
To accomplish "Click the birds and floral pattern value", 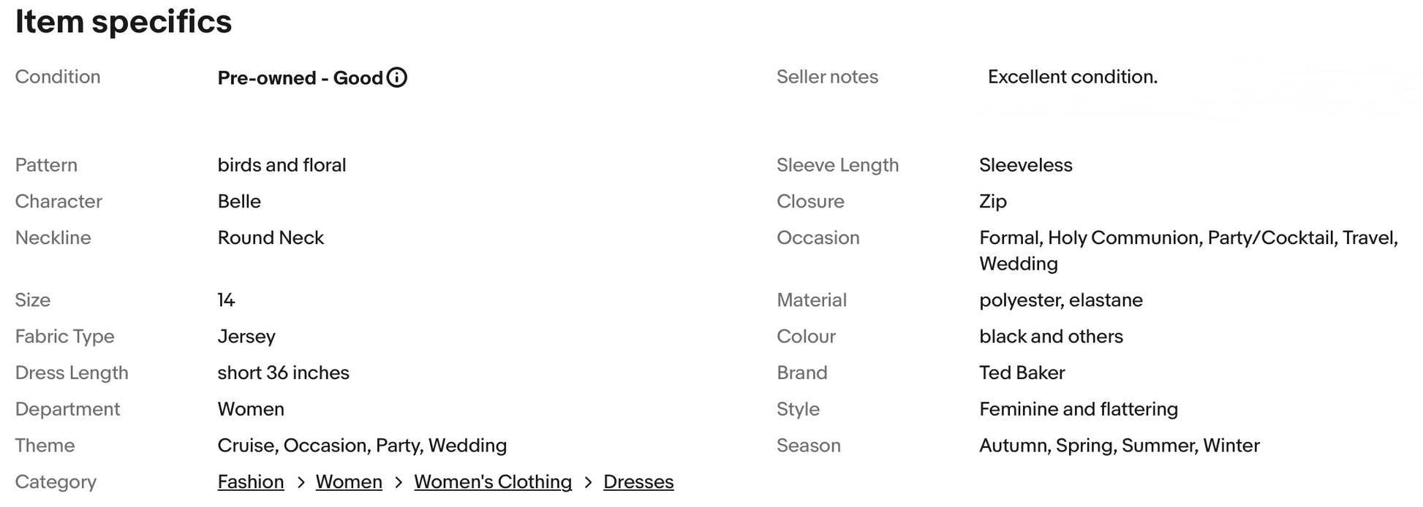I will coord(282,165).
